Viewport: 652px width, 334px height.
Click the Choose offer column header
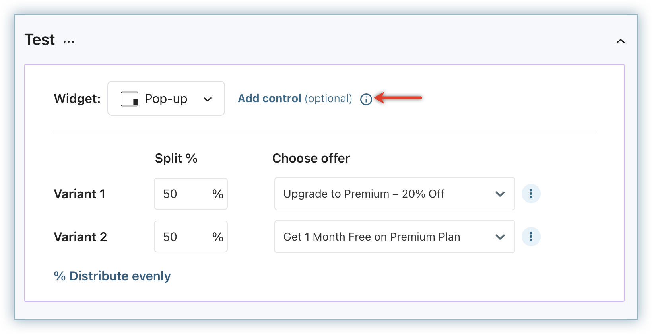(311, 158)
